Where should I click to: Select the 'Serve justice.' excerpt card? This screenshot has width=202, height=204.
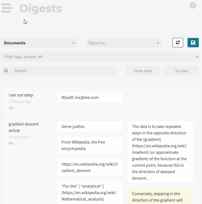90,126
